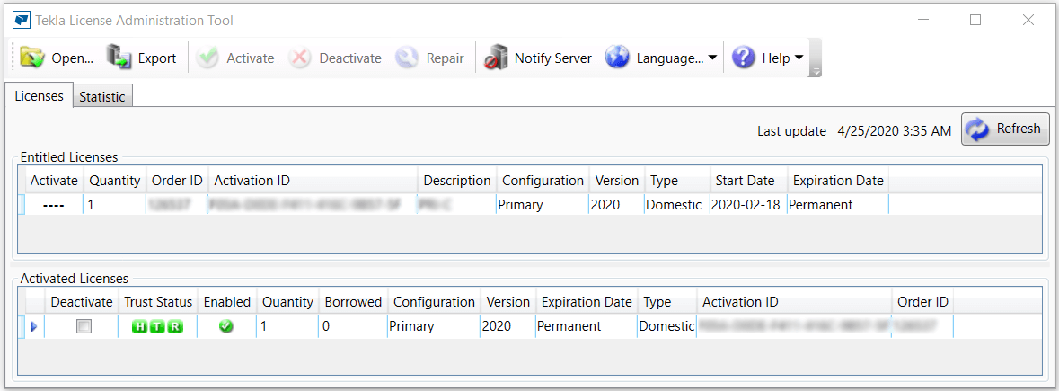The image size is (1059, 391).
Task: Click the green T trust status badge
Action: 157,327
